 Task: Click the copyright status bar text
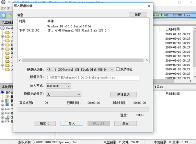[48, 142]
